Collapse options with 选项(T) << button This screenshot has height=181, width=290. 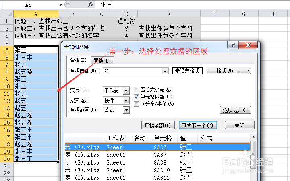pyautogui.click(x=235, y=110)
